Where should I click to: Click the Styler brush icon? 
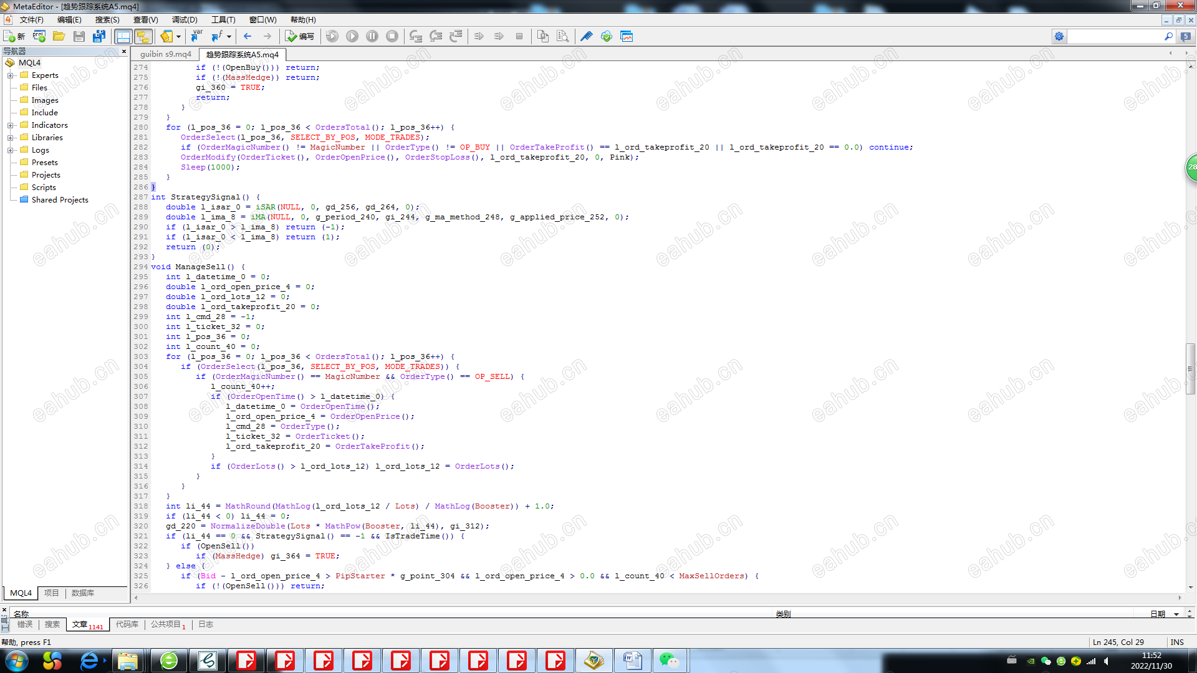(x=586, y=36)
